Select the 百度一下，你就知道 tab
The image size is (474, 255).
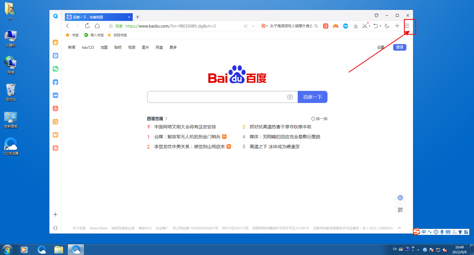click(99, 17)
